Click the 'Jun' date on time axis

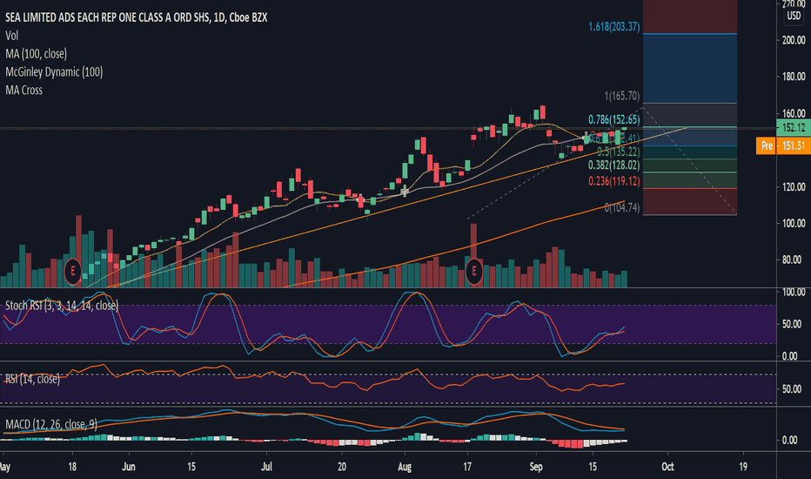(x=128, y=467)
